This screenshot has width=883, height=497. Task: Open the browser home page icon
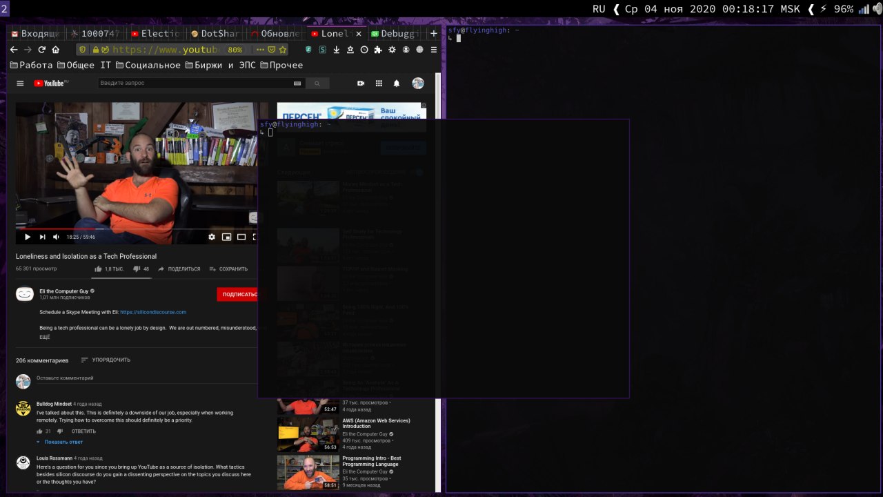click(x=56, y=50)
